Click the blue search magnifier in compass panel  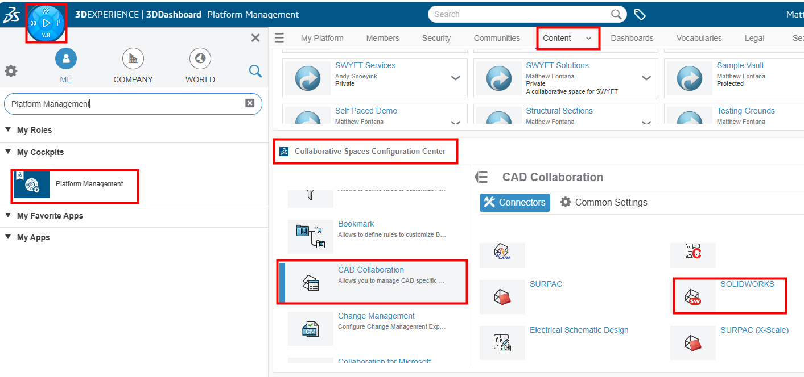point(255,71)
